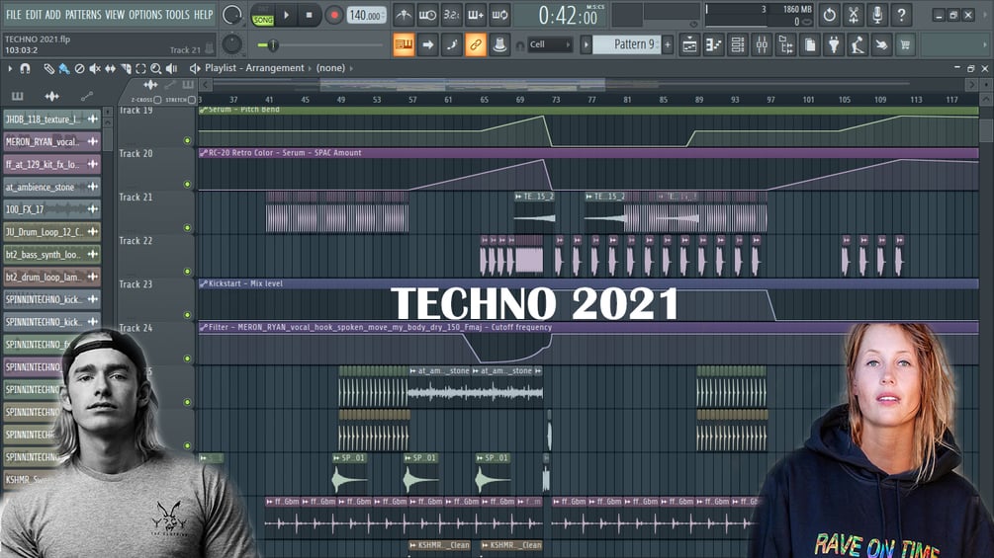Open the TOOLS menu
The width and height of the screenshot is (994, 558).
(x=177, y=14)
